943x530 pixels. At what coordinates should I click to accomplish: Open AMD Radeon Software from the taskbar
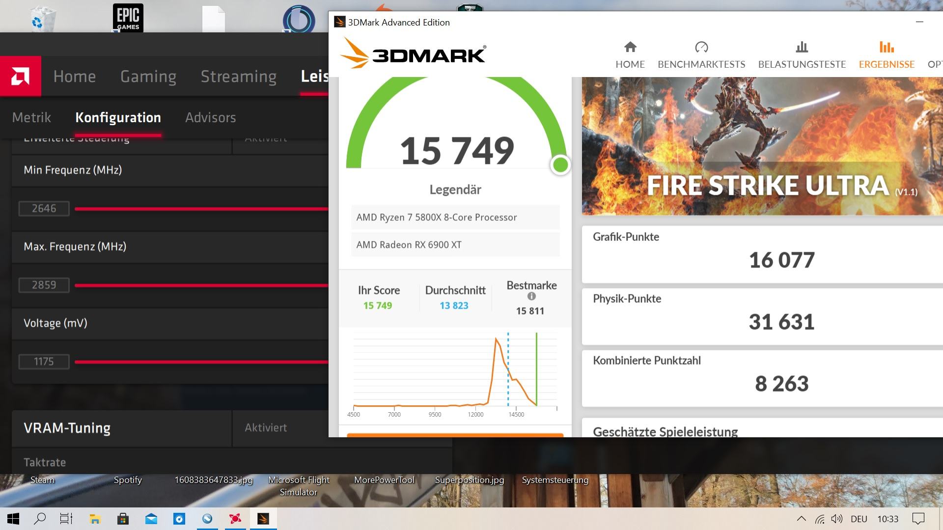point(235,519)
